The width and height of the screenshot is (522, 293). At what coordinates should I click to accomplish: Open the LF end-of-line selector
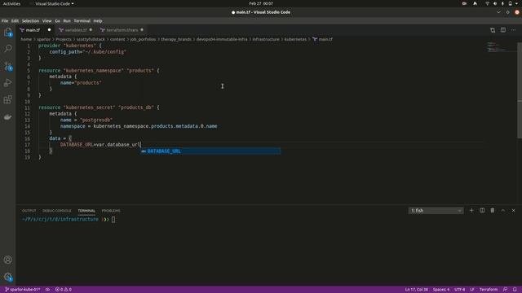point(472,290)
